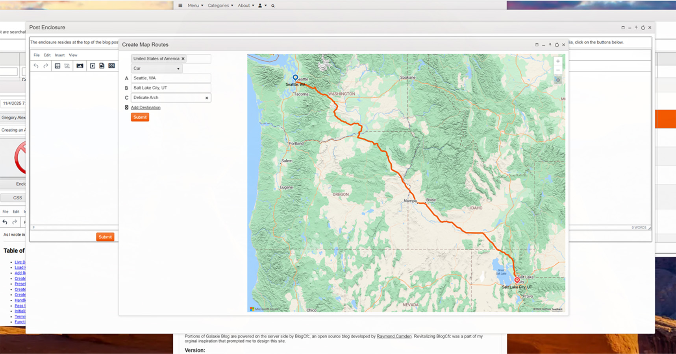Toggle pin on the Post Enclosure window
676x354 pixels.
click(636, 28)
